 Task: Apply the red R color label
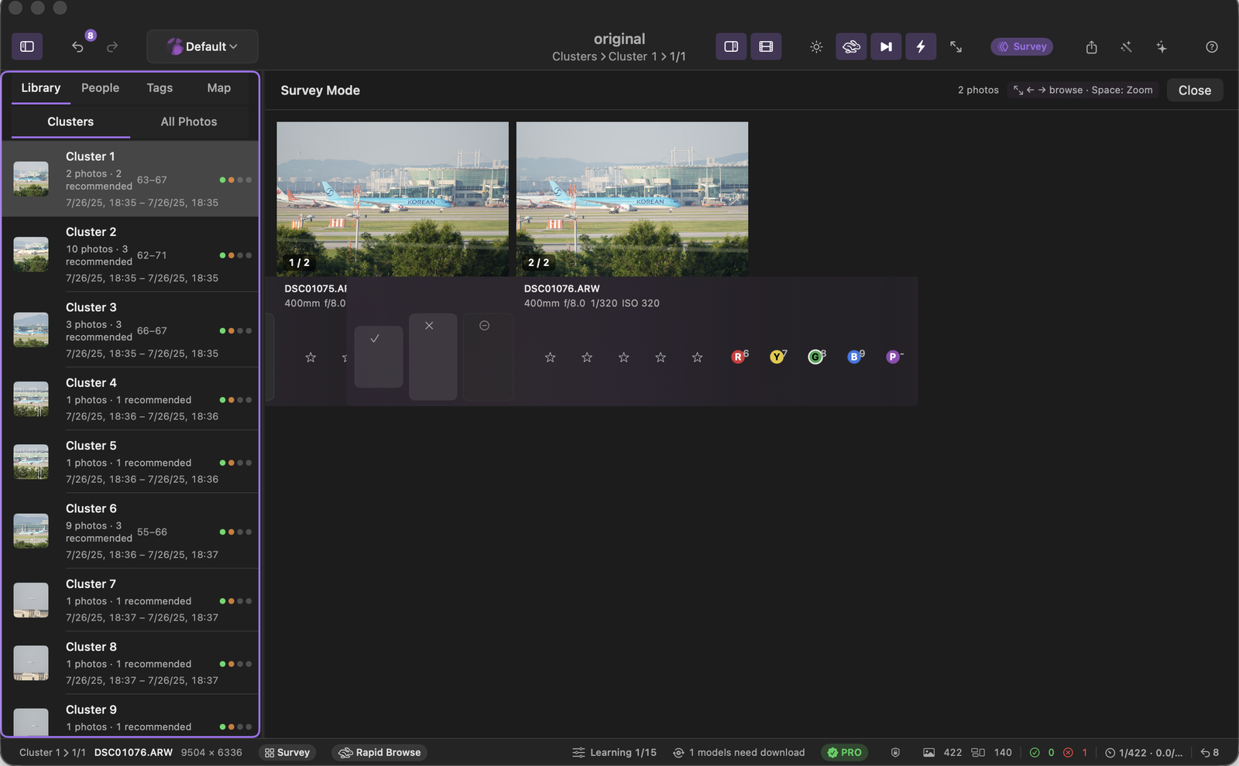pyautogui.click(x=739, y=357)
